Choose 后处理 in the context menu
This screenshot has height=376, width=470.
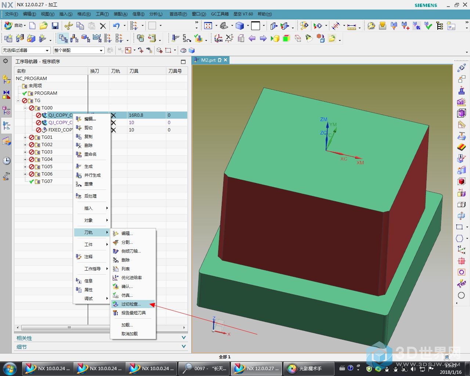(90, 196)
